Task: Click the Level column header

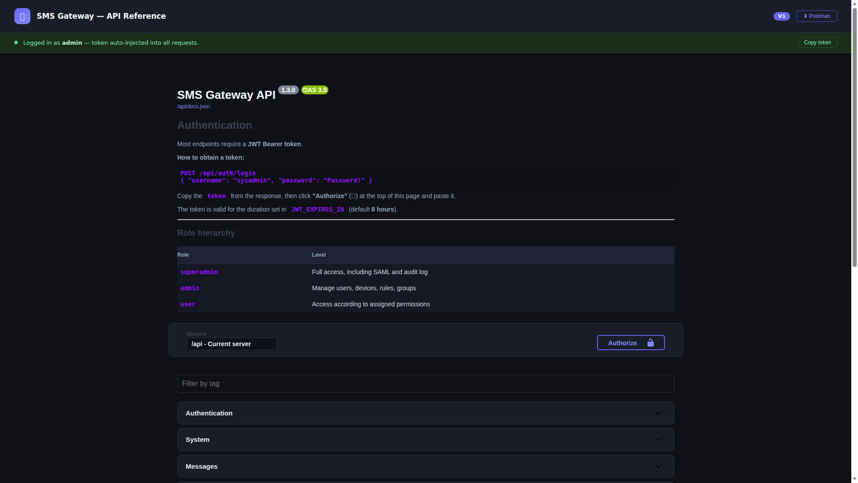Action: click(x=319, y=255)
